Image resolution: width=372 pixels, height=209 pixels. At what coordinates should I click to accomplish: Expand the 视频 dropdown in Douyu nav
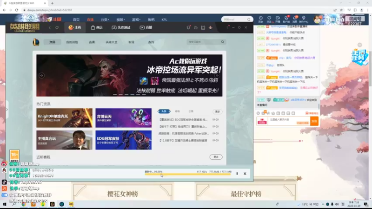(120, 20)
